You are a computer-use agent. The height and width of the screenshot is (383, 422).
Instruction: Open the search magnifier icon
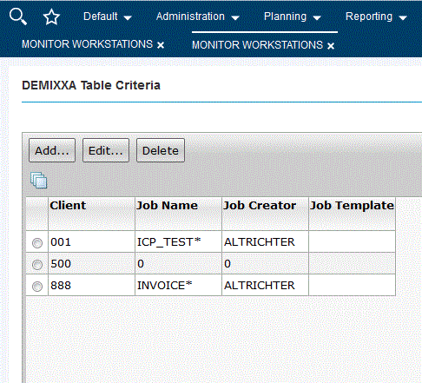(x=18, y=17)
